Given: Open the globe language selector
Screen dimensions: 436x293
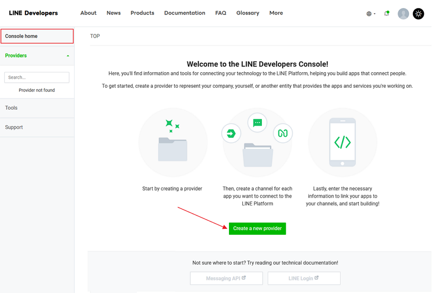Looking at the screenshot, I should 370,14.
